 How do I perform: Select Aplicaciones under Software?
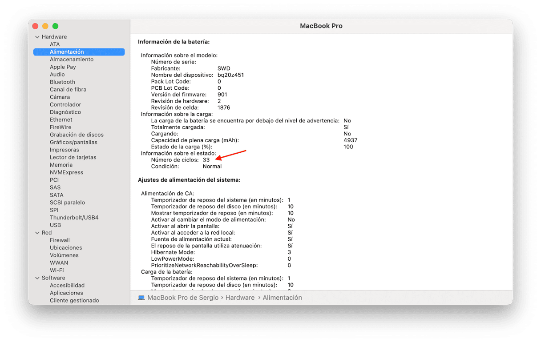coord(66,294)
